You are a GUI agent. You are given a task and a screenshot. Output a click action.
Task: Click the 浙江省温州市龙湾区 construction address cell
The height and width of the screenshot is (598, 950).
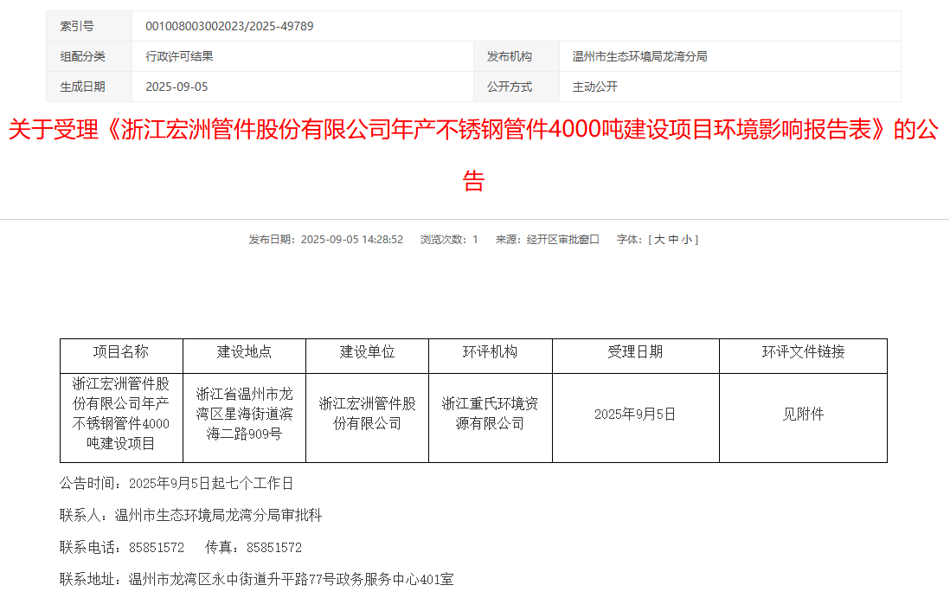click(x=244, y=414)
